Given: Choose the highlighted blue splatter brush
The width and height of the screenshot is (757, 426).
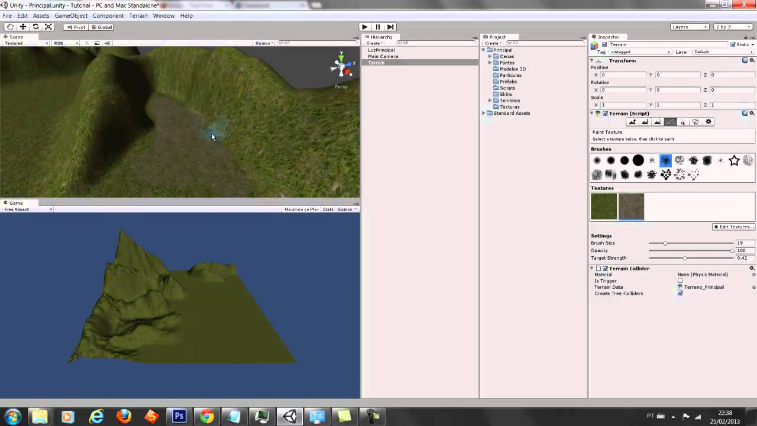Looking at the screenshot, I should click(665, 160).
